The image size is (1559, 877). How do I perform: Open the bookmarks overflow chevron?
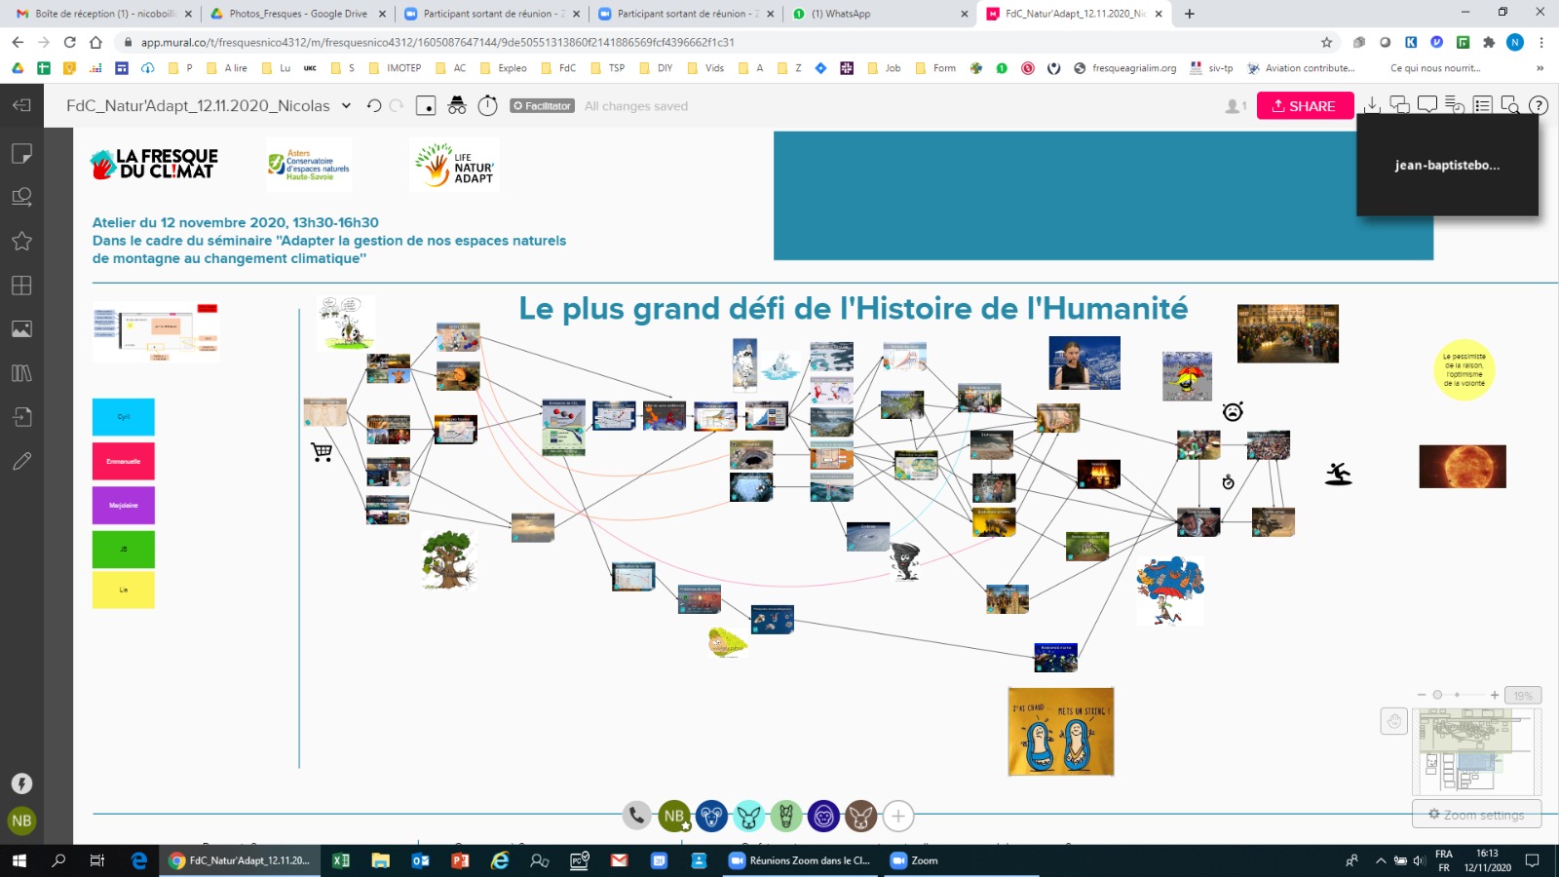pos(1540,68)
